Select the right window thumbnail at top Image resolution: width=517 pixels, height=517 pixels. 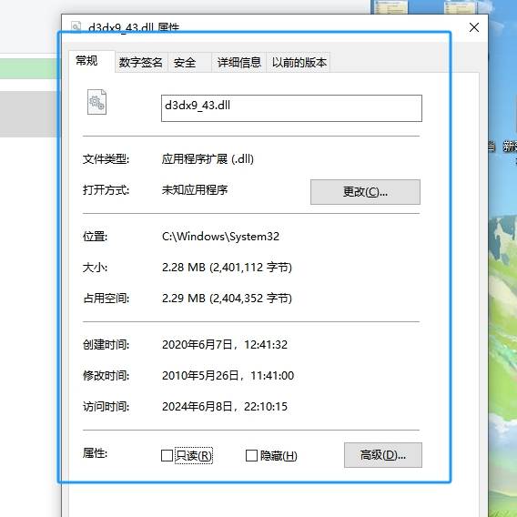coord(460,7)
